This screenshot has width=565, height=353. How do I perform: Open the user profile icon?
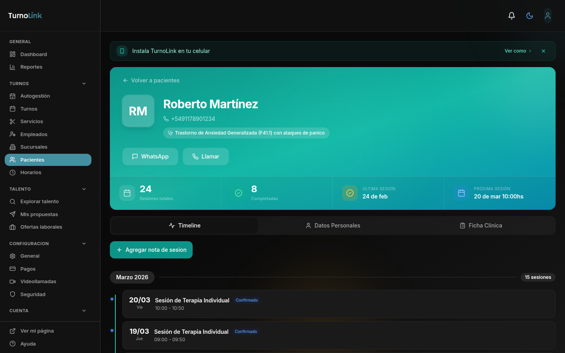(x=548, y=16)
